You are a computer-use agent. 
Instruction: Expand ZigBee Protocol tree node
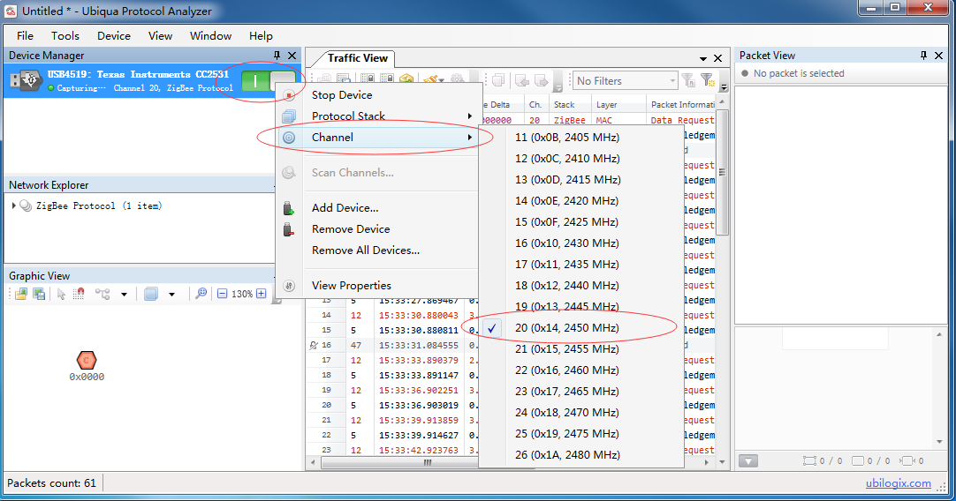click(x=14, y=206)
